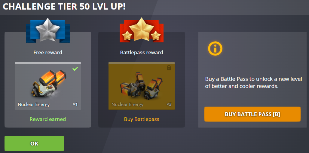This screenshot has width=309, height=153.
Task: Click the green Reward earned text
Action: click(48, 119)
